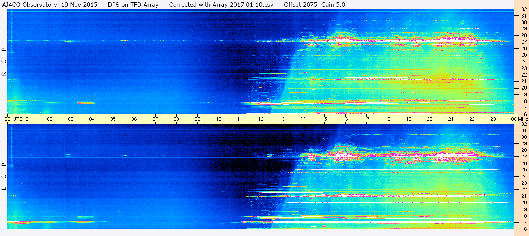Click the RCP label beside upper spectrogram
Image resolution: width=529 pixels, height=236 pixels.
click(4, 62)
